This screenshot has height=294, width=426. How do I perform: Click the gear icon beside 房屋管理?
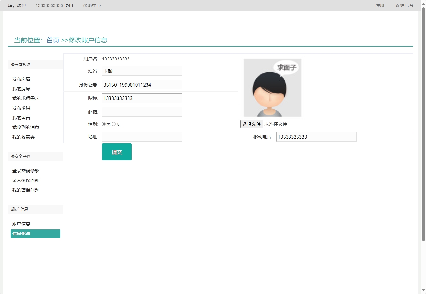12,64
